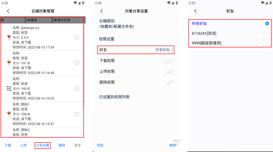The width and height of the screenshot is (273, 152).
Task: Go back from 对象分享设置 screen
Action: coord(102,11)
